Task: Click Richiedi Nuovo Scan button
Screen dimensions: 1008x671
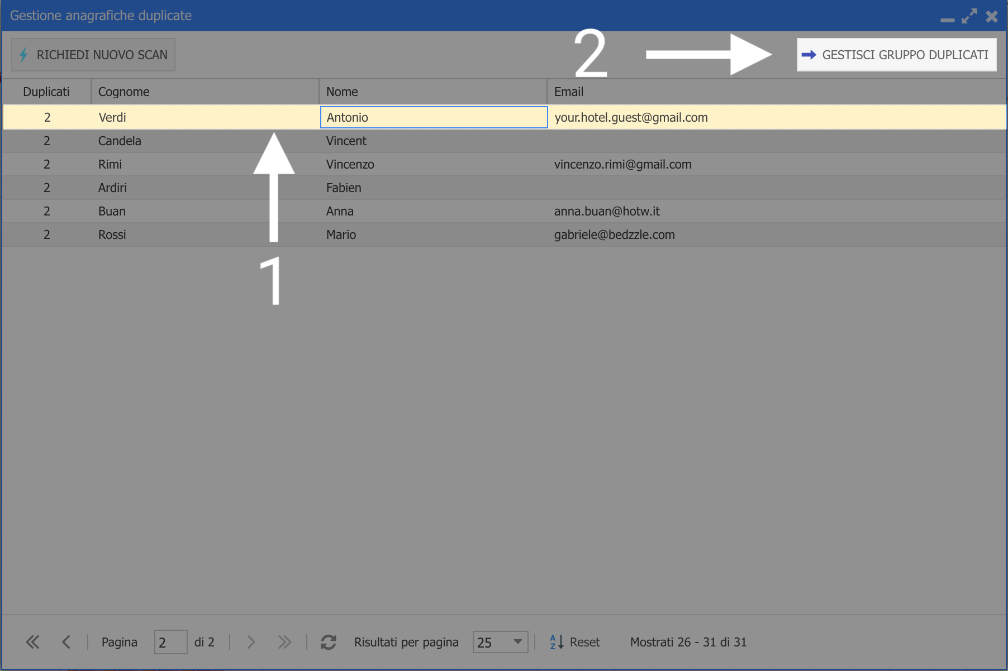Action: click(x=93, y=55)
